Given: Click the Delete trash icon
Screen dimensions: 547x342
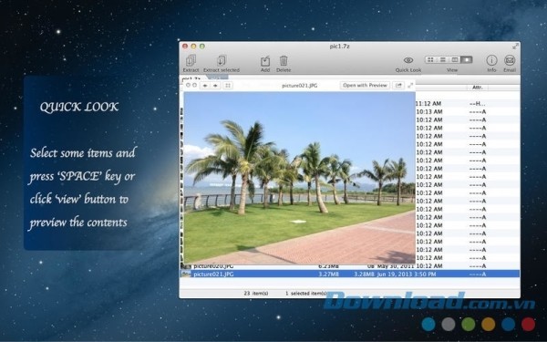Looking at the screenshot, I should pyautogui.click(x=284, y=61).
